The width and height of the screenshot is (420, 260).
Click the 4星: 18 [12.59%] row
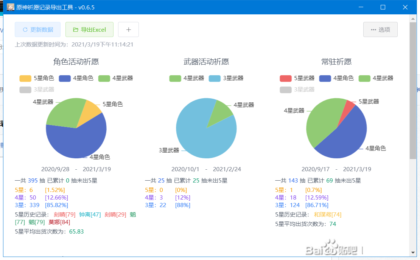[x=302, y=197]
